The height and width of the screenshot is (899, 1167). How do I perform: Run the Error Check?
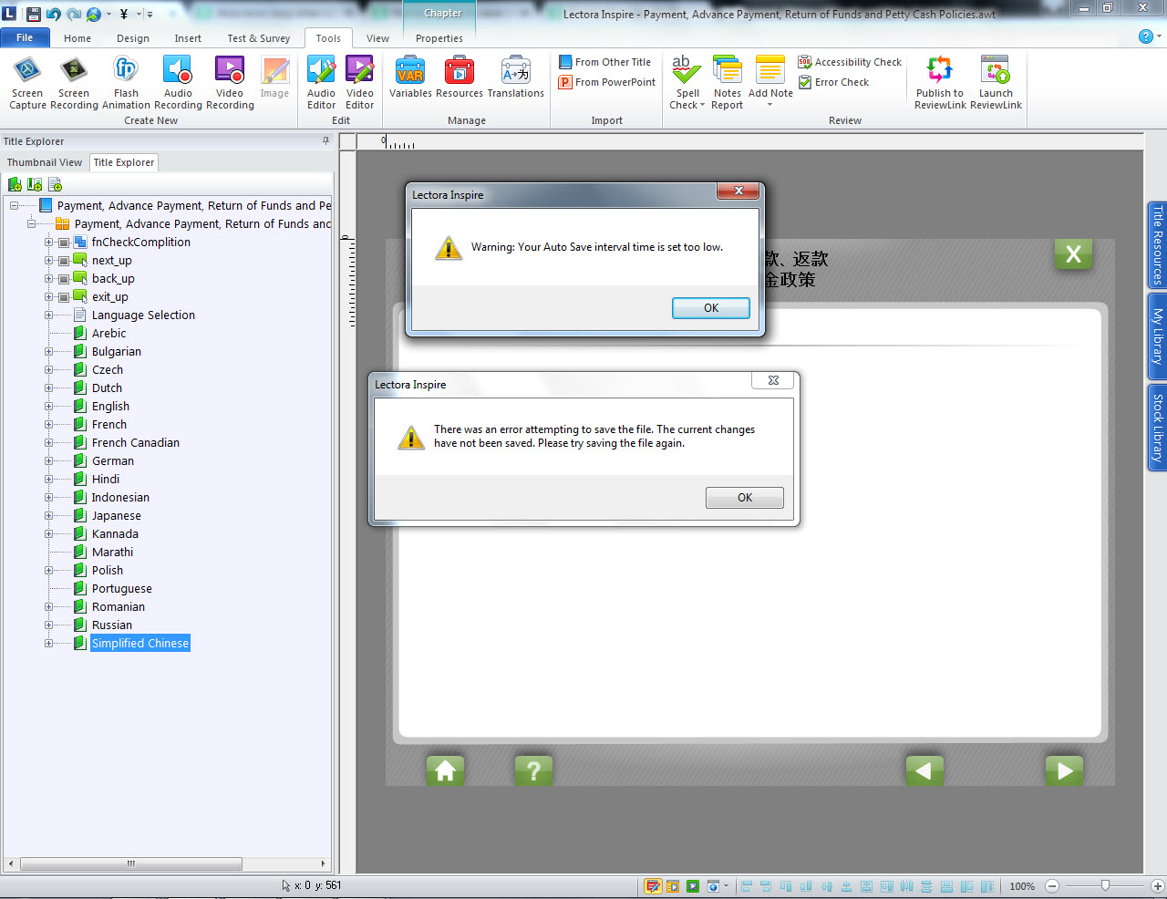[x=833, y=82]
